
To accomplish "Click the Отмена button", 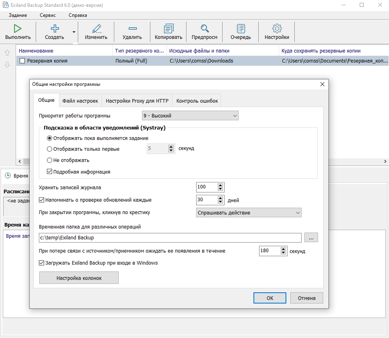I will tap(307, 298).
